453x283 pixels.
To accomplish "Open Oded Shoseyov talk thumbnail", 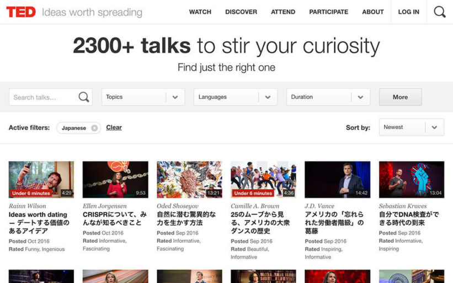I will tap(189, 180).
